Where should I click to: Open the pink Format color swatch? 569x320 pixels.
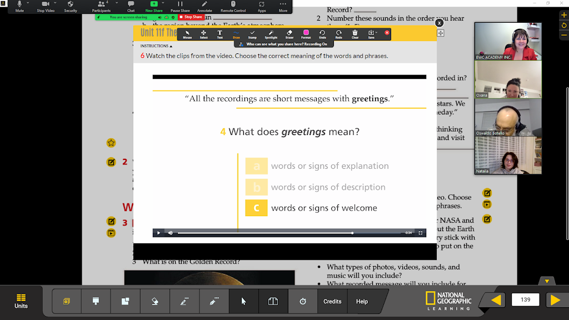[x=306, y=33]
